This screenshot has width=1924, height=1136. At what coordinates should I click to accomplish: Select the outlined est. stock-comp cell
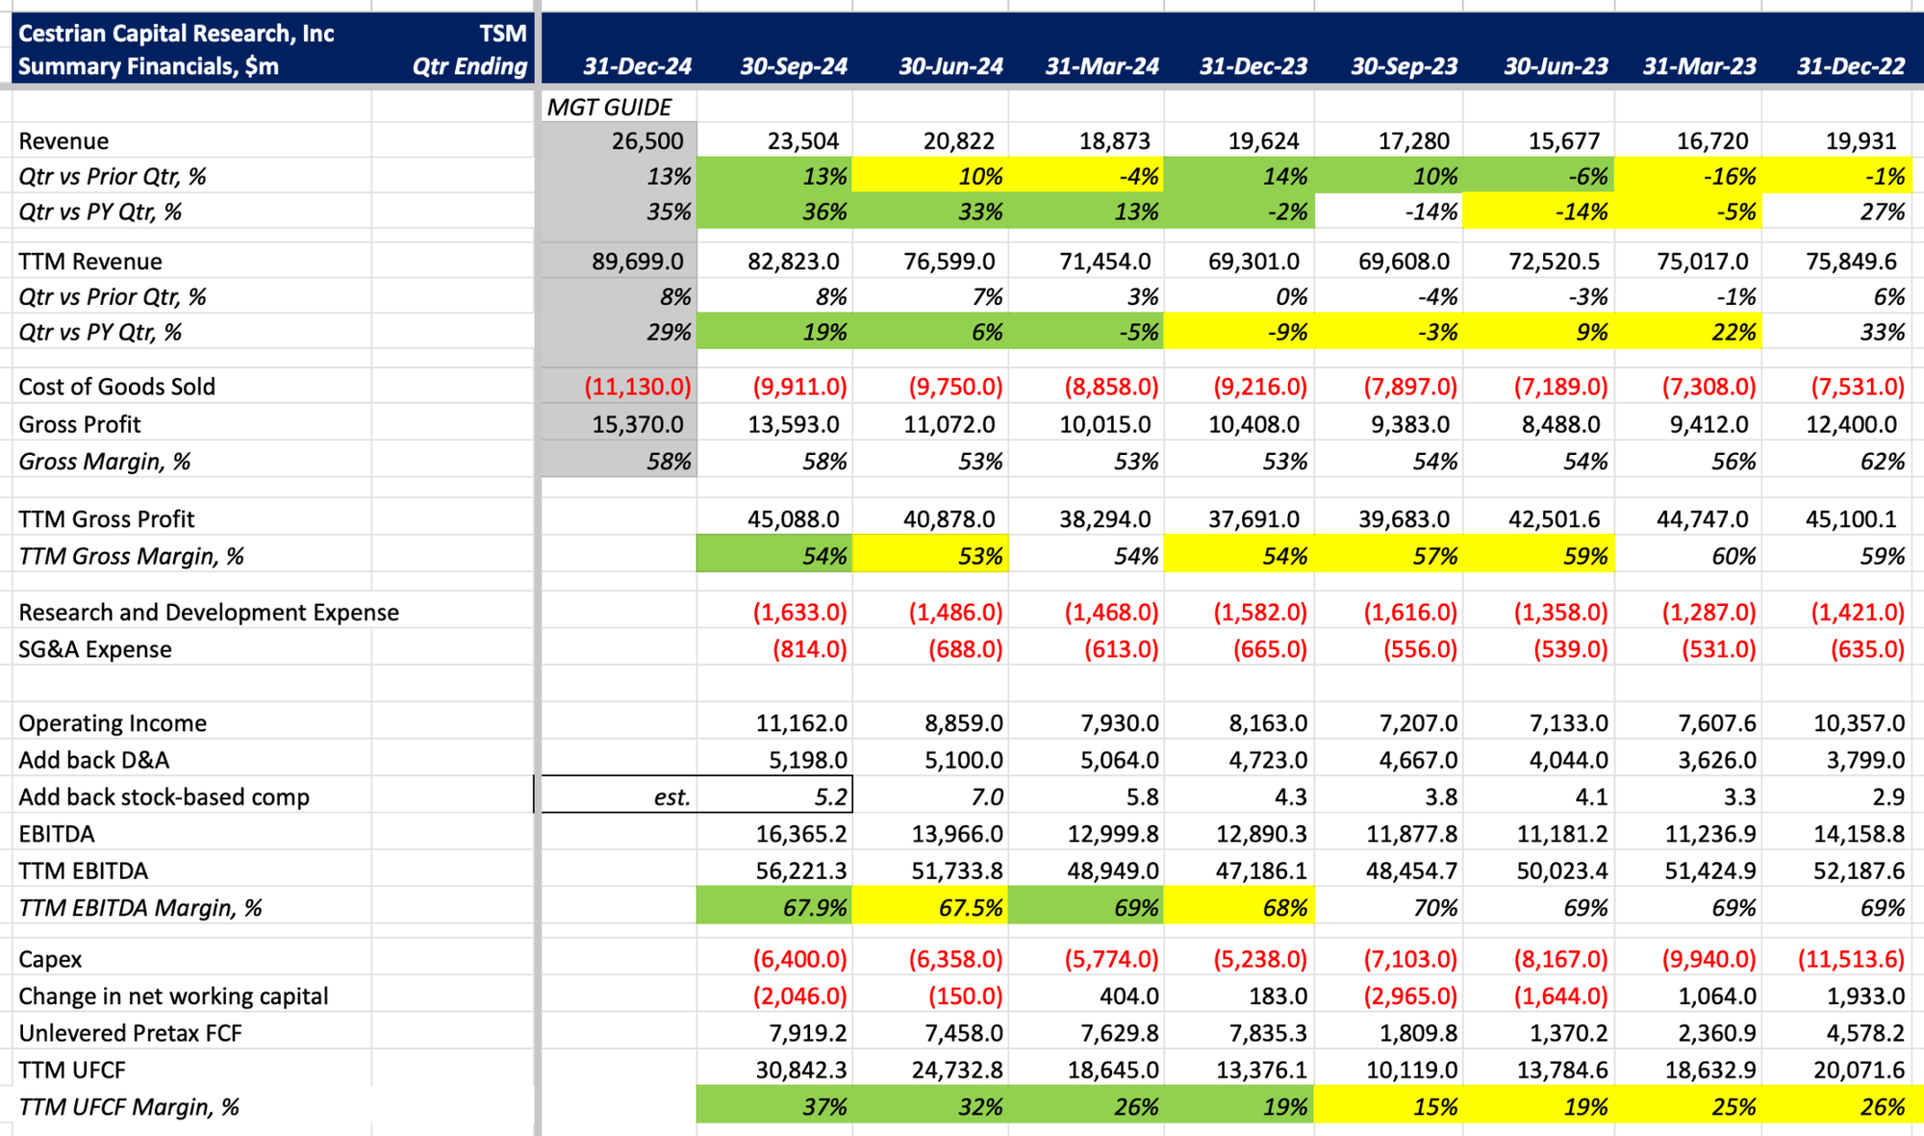pyautogui.click(x=671, y=796)
